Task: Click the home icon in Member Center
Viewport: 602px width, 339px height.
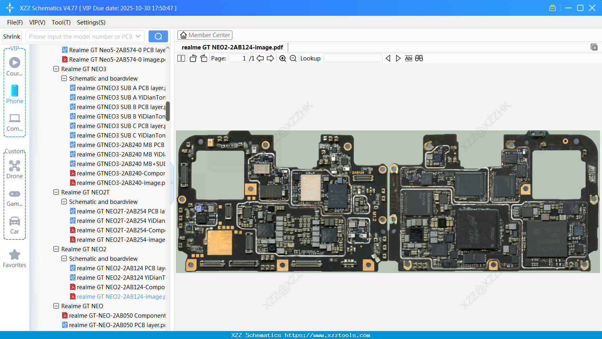Action: pos(183,35)
